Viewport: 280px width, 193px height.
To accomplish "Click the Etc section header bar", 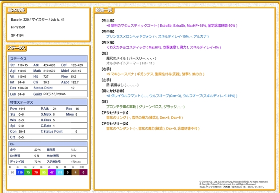I will [48, 144].
